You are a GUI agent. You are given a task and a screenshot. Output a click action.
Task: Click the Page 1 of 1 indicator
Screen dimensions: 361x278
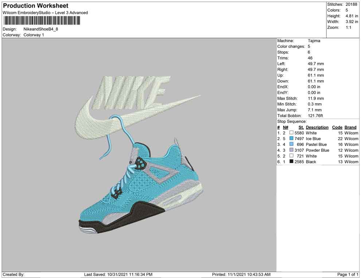(x=348, y=274)
